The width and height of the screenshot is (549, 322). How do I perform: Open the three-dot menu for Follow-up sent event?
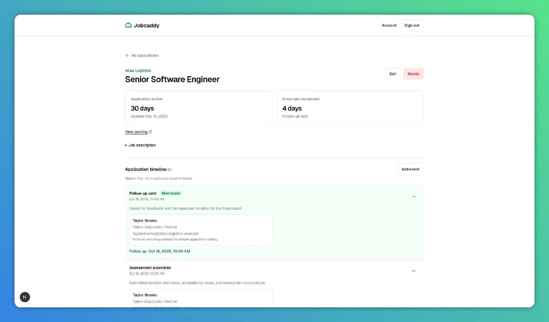coord(414,197)
